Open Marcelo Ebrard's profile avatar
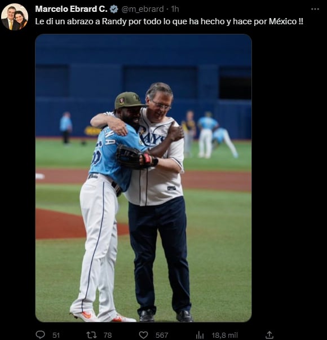The width and height of the screenshot is (327, 340). pyautogui.click(x=15, y=17)
